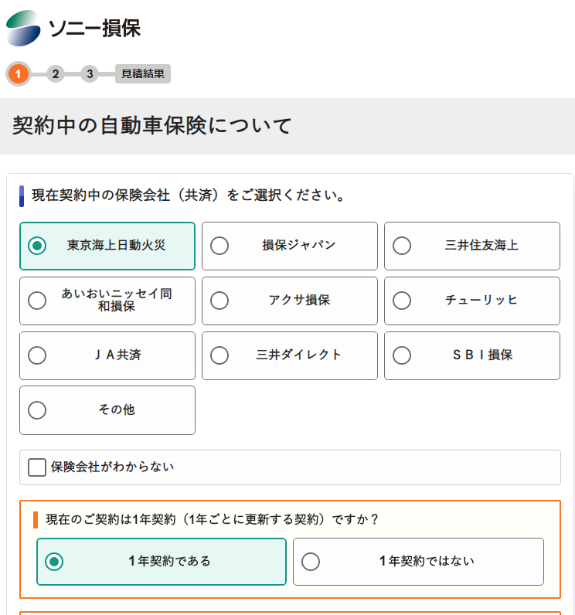Click the Sony Sonpo logo
This screenshot has height=615, width=575.
tap(73, 29)
